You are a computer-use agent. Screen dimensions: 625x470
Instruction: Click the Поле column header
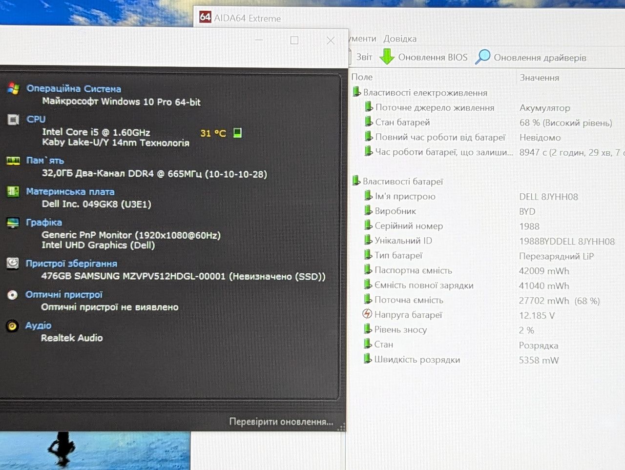pyautogui.click(x=362, y=77)
